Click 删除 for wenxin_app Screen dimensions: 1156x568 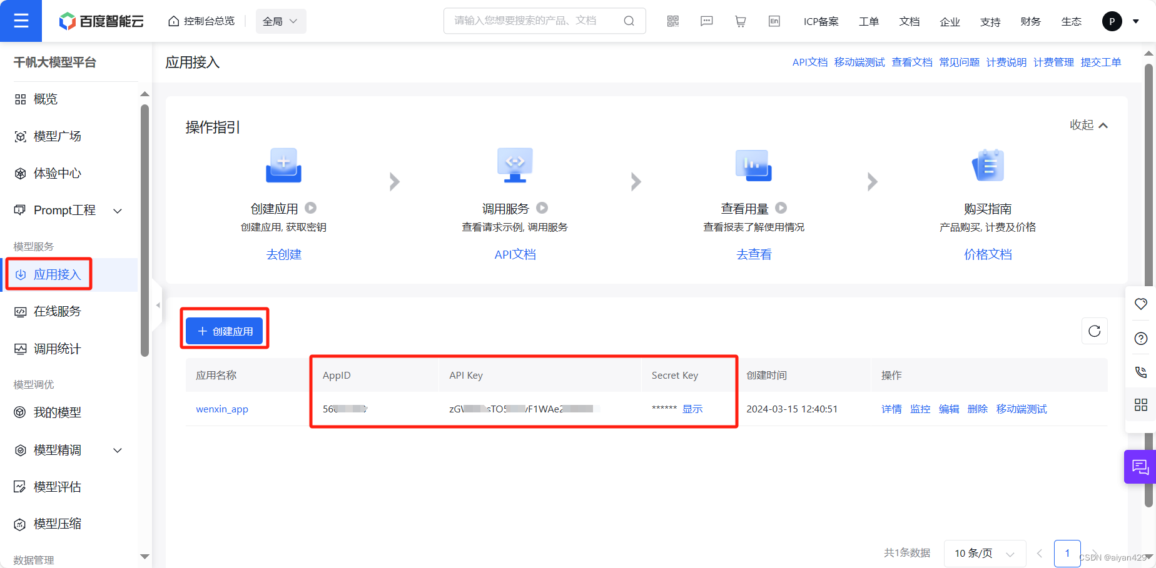[978, 409]
